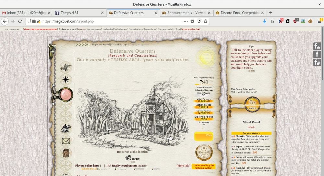Close the Tips box
This screenshot has width=324, height=176.
pos(251,71)
